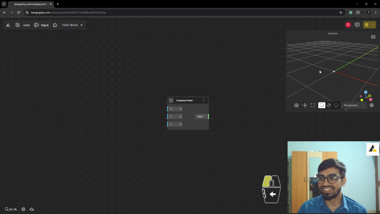Click the Point output on the Construct Point node

click(x=201, y=116)
